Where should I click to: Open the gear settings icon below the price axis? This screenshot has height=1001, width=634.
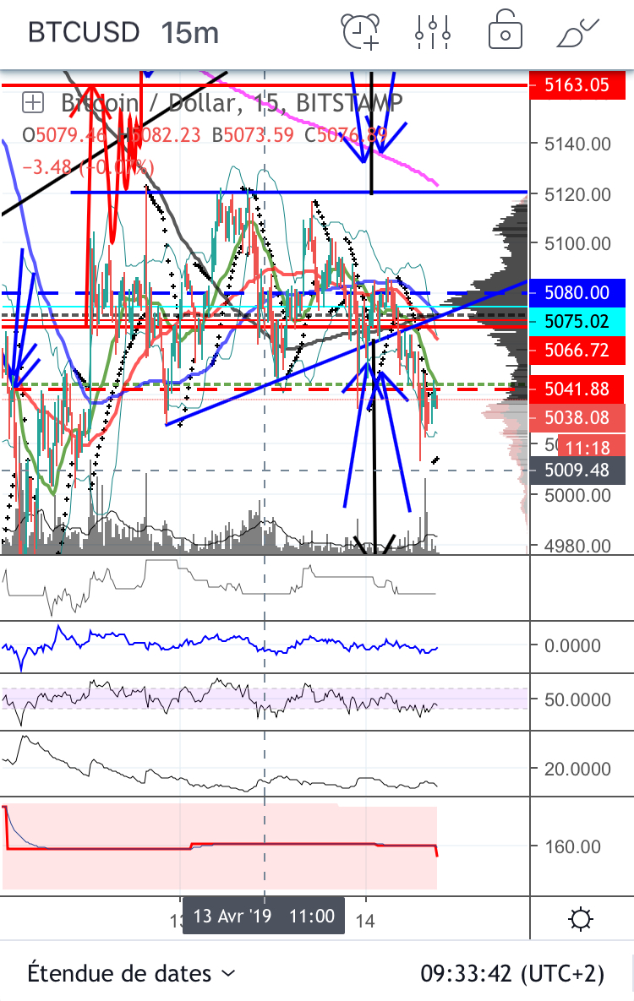coord(582,917)
